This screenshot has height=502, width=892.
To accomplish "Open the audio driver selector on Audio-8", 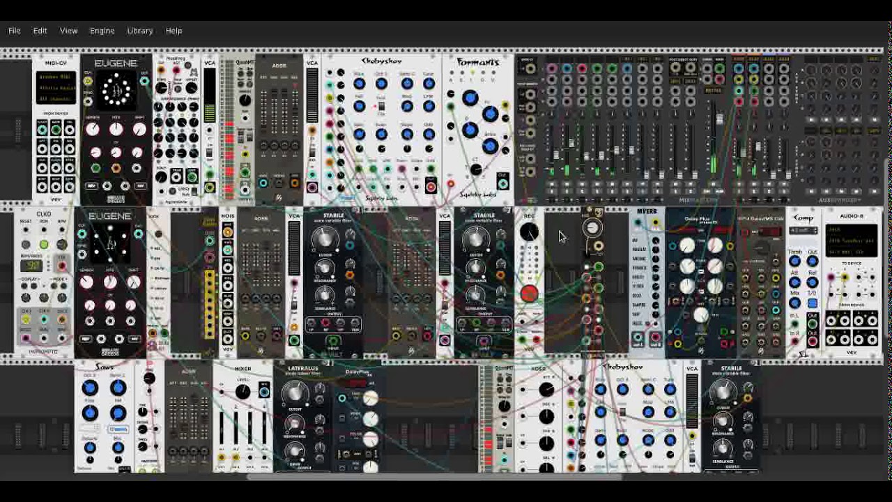I will tap(853, 230).
